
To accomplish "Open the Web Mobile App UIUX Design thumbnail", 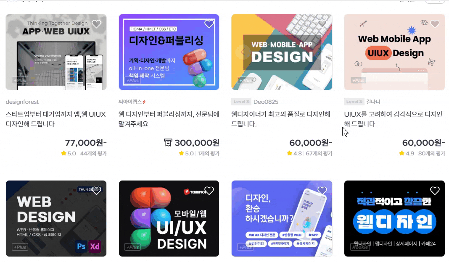I will click(x=395, y=52).
